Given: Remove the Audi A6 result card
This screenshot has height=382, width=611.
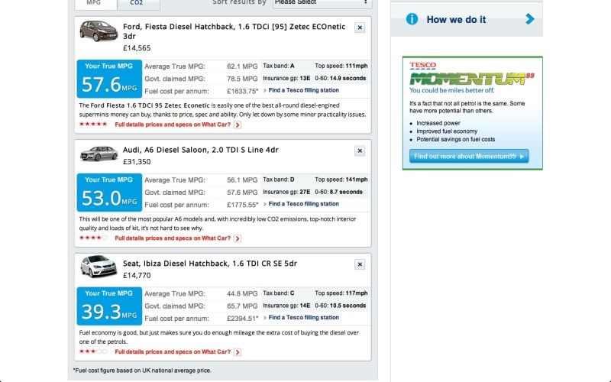Looking at the screenshot, I should pyautogui.click(x=359, y=151).
